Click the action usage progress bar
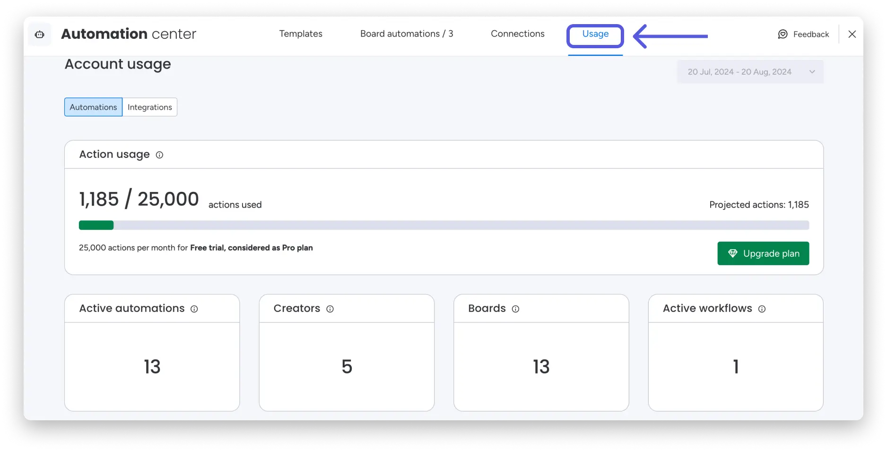This screenshot has height=451, width=887. pyautogui.click(x=444, y=225)
